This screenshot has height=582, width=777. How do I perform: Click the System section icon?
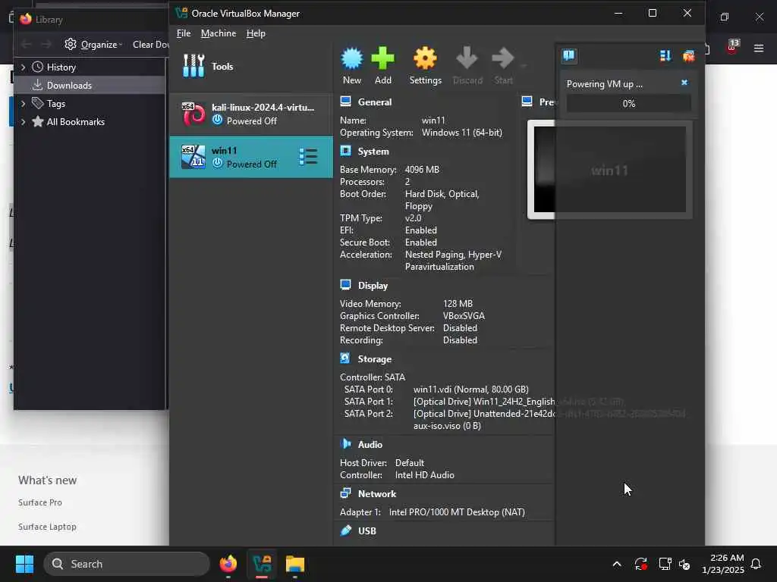pyautogui.click(x=345, y=151)
